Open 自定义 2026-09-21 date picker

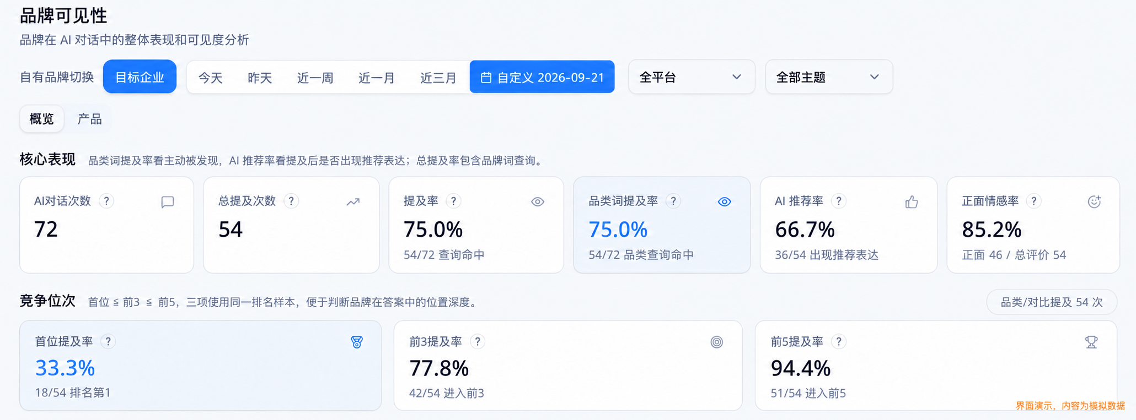[x=542, y=77]
